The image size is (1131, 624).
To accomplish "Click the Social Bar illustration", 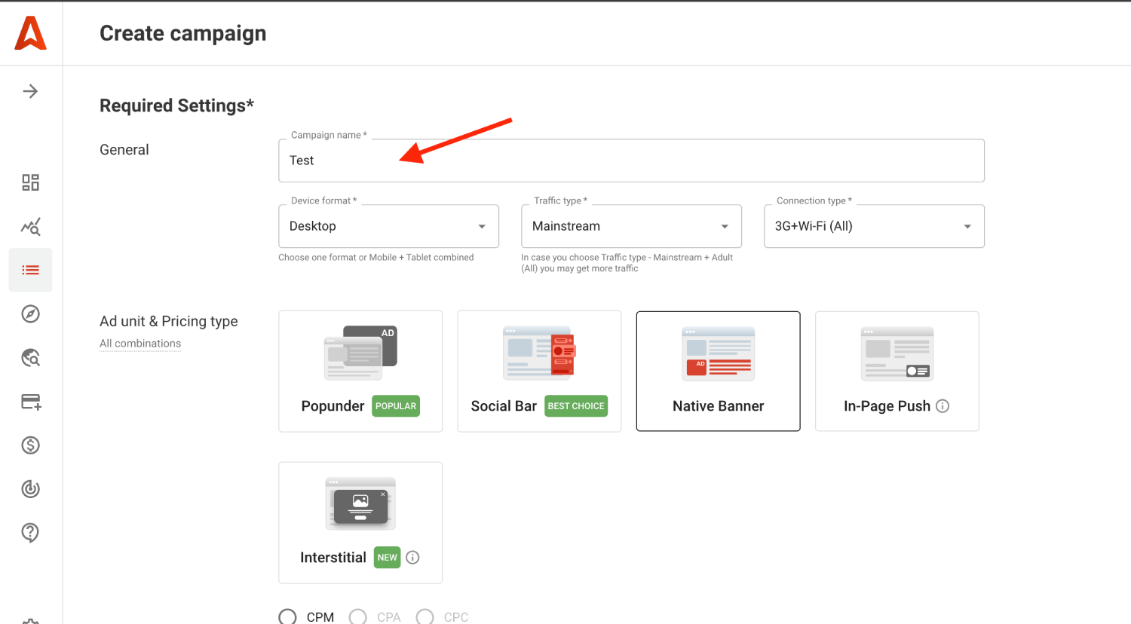I will click(540, 353).
